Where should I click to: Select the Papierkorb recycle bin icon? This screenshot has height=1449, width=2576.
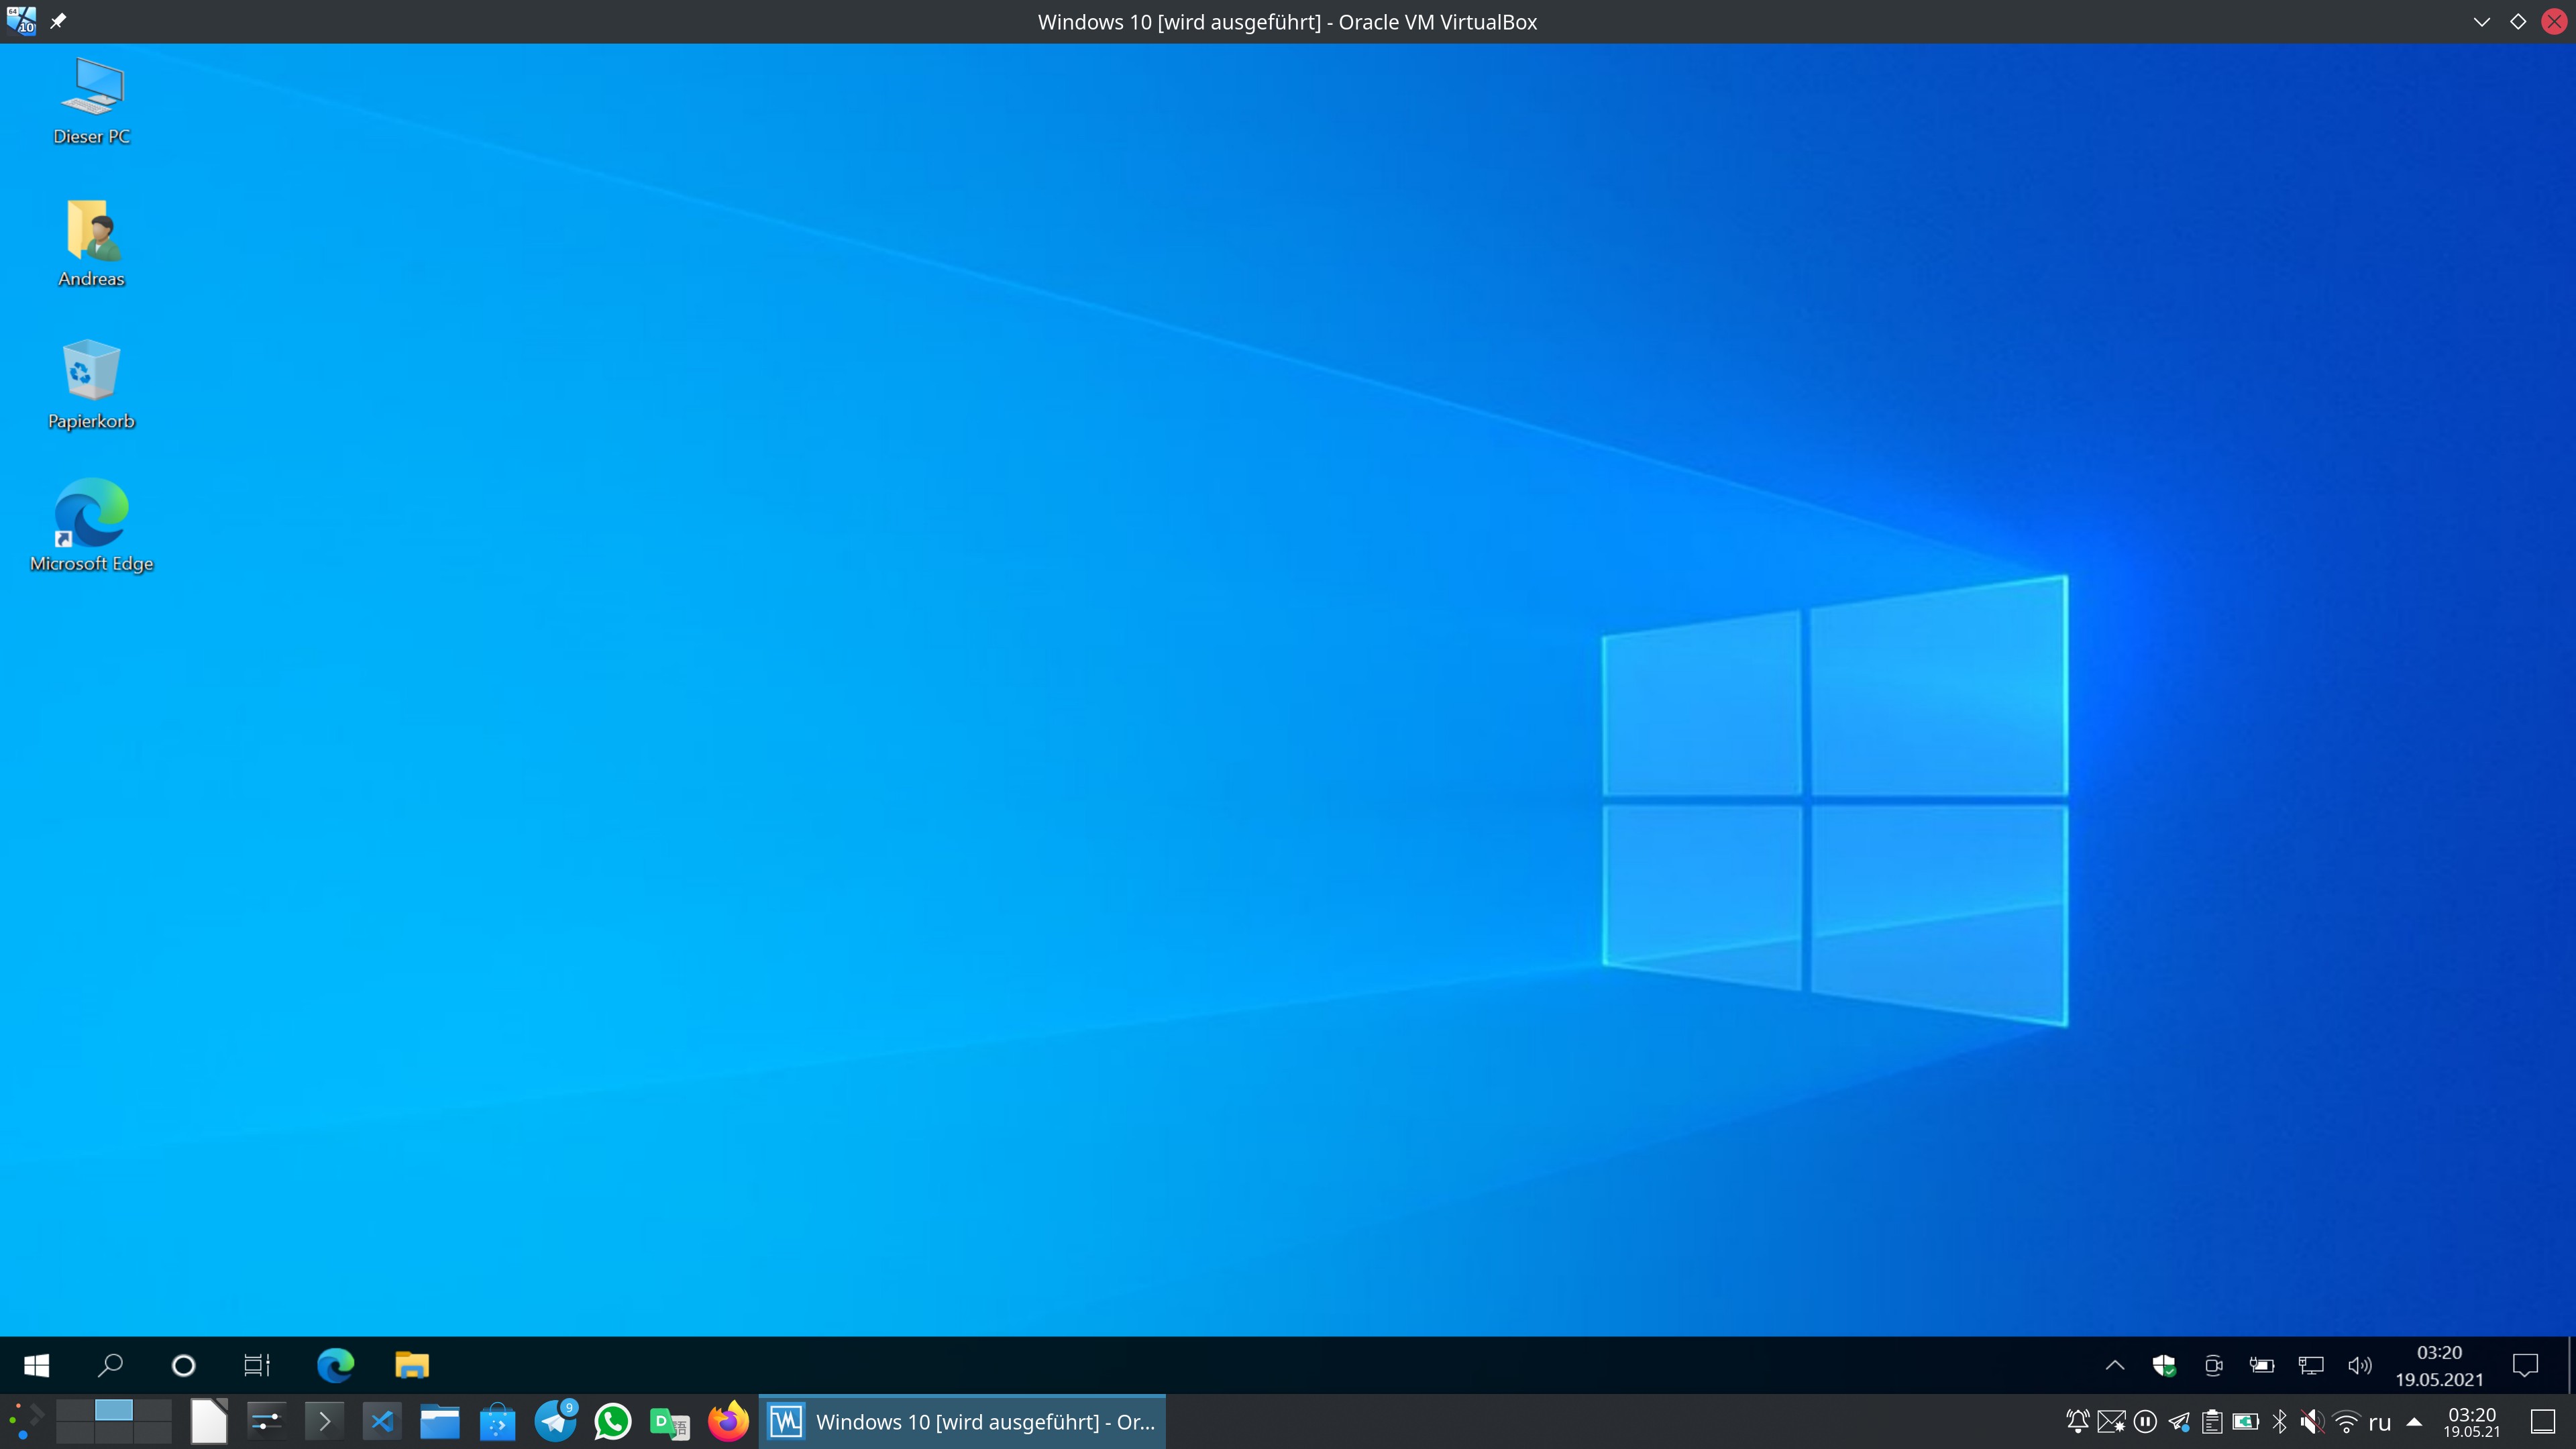[x=92, y=386]
